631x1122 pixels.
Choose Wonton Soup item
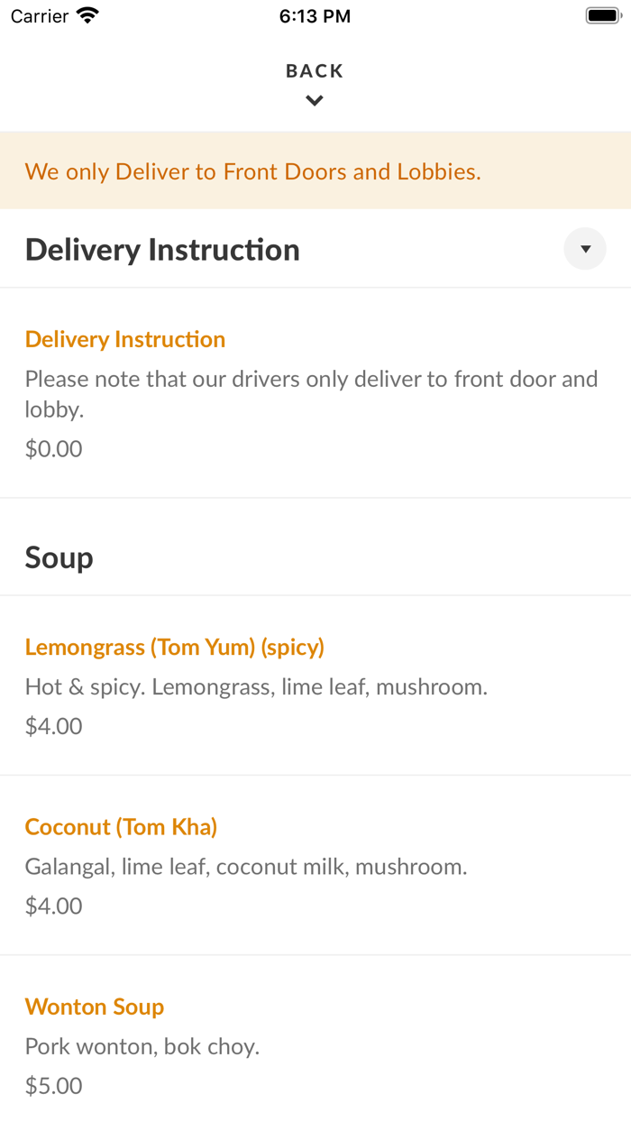(x=95, y=1007)
